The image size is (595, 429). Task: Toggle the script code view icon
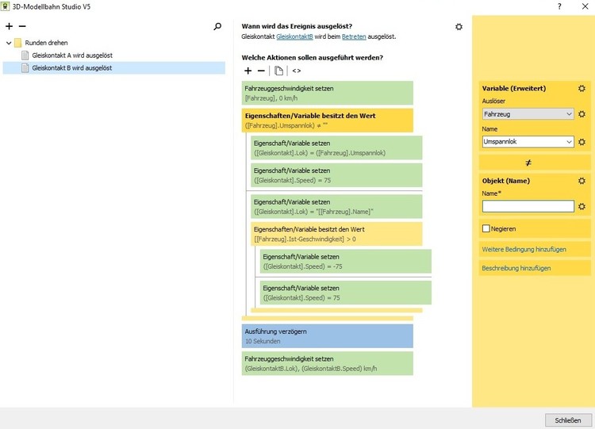click(297, 71)
